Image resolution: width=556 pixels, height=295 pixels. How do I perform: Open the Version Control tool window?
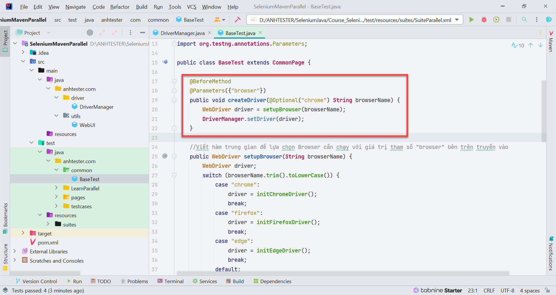[x=36, y=281]
